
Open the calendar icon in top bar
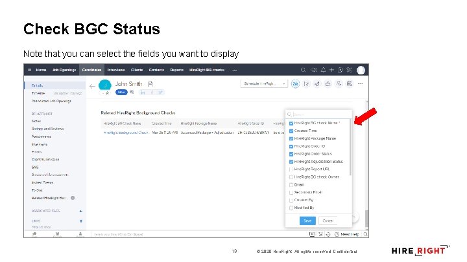[x=340, y=70]
